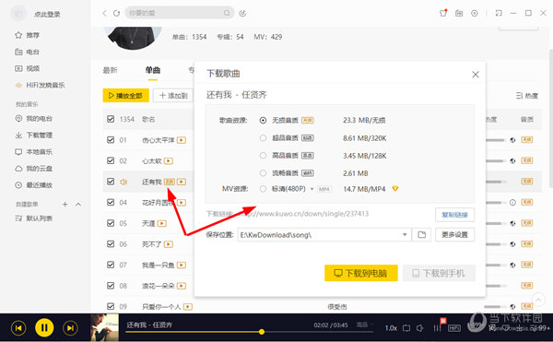Switch to mini mode icon in title bar
553x342 pixels.
499,13
